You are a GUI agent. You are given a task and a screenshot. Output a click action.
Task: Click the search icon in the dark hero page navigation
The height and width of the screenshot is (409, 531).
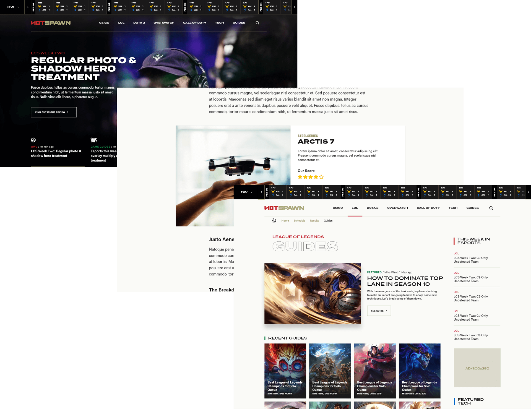[x=257, y=23]
